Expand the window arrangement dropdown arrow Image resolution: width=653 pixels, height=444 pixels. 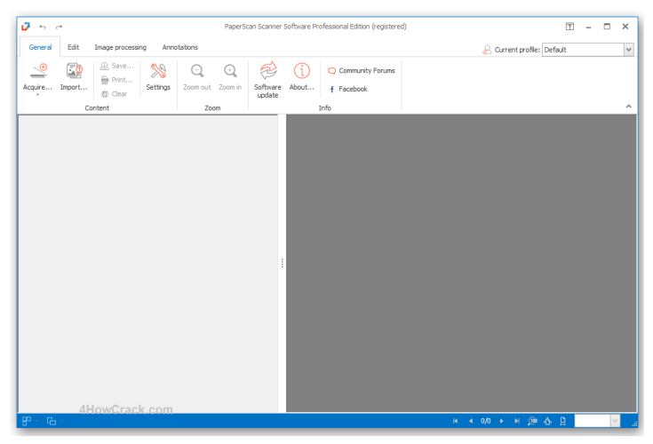point(61,421)
